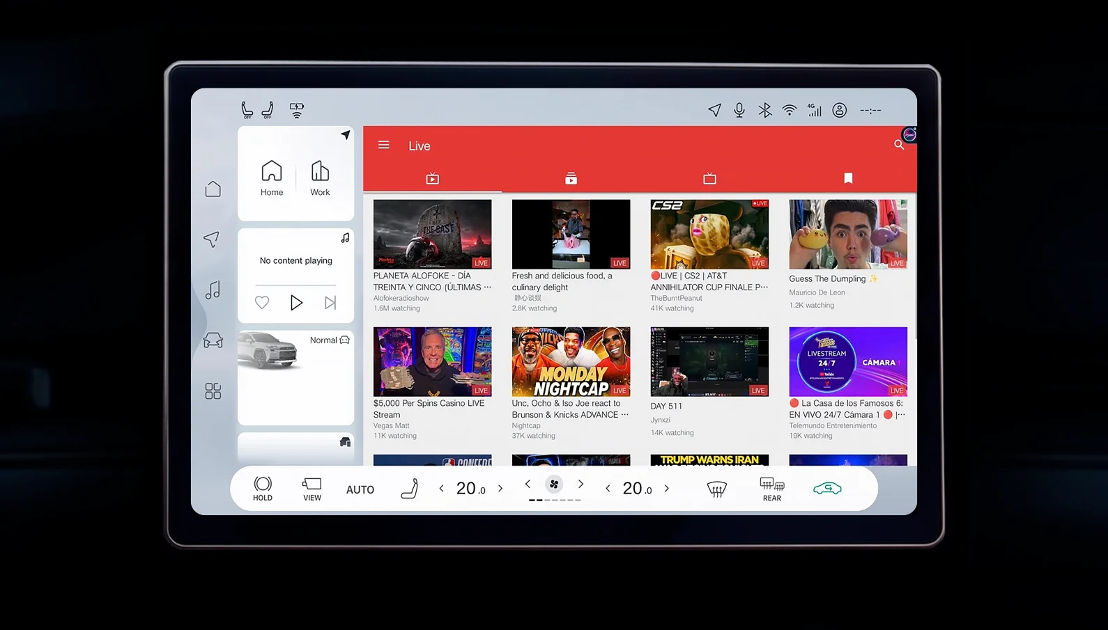Toggle AUTO climate mode
Screen dimensions: 1108x630
click(360, 489)
